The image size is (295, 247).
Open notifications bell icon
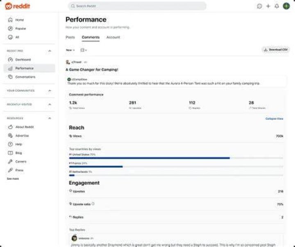(277, 6)
